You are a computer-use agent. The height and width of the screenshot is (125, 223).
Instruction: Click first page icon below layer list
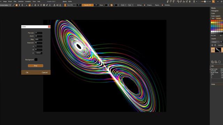coord(213,62)
